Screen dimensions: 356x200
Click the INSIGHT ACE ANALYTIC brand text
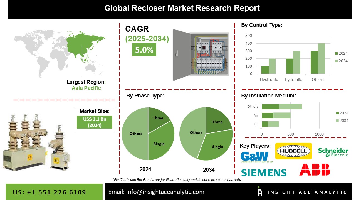(307, 192)
